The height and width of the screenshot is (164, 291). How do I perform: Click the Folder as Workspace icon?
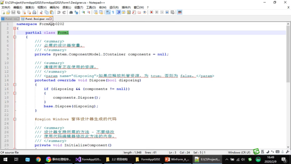tap(139, 12)
